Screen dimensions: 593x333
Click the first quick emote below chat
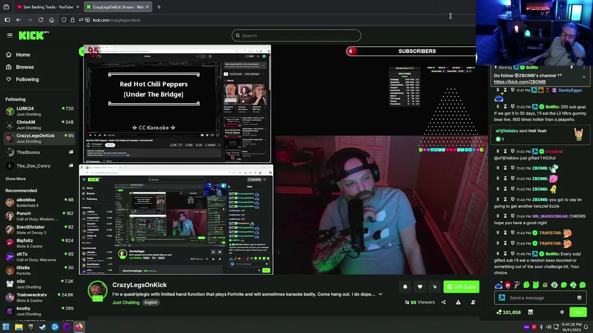pyautogui.click(x=498, y=285)
